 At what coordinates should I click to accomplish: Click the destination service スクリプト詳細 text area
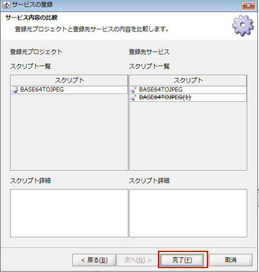pos(188,213)
